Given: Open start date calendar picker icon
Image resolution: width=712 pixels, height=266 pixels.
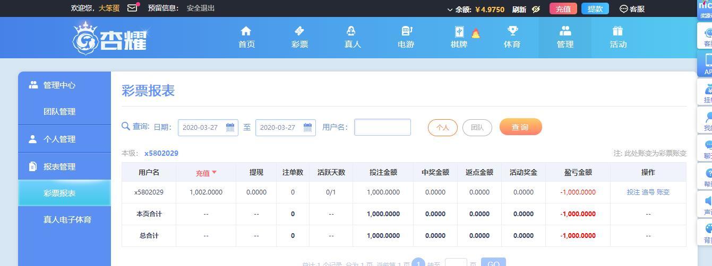Looking at the screenshot, I should 230,127.
